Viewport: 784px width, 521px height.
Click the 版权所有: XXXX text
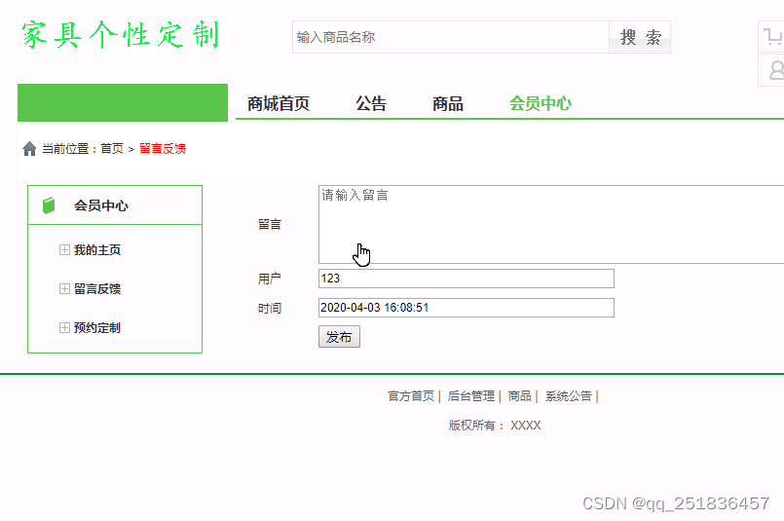tap(495, 426)
